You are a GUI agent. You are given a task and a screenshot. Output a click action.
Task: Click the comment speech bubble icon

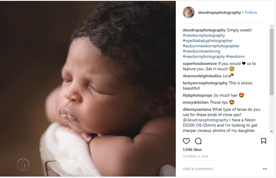click(198, 141)
